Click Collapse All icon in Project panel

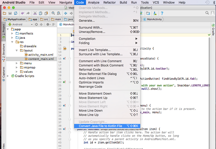41,24
